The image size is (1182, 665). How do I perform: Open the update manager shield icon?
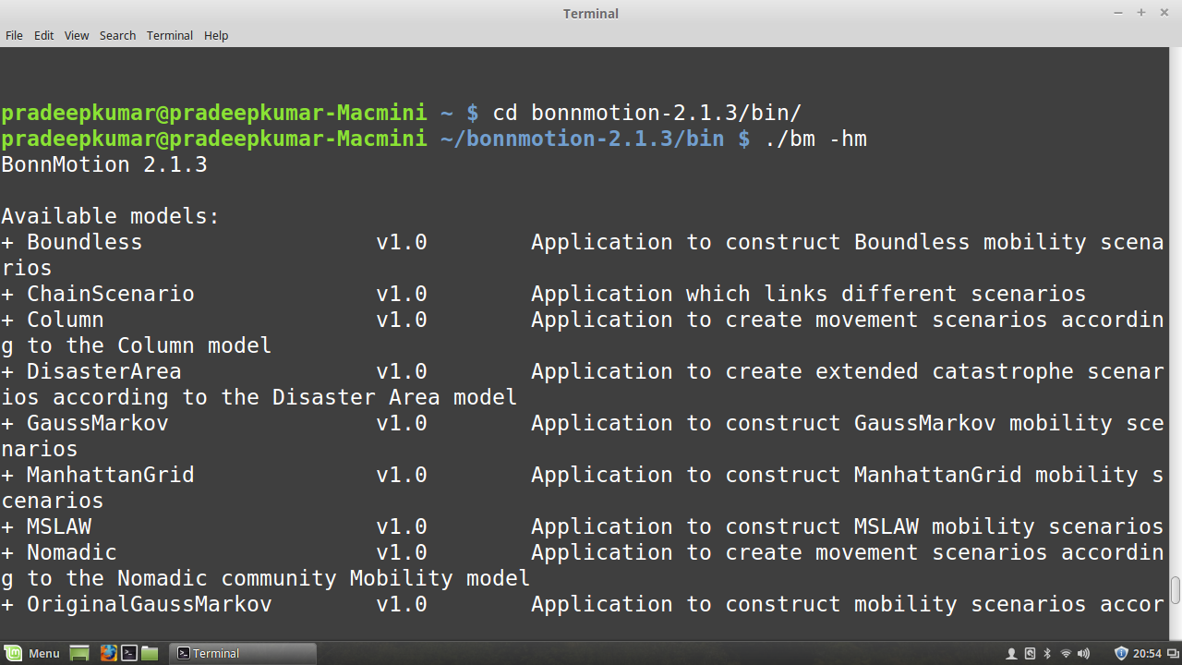1121,653
